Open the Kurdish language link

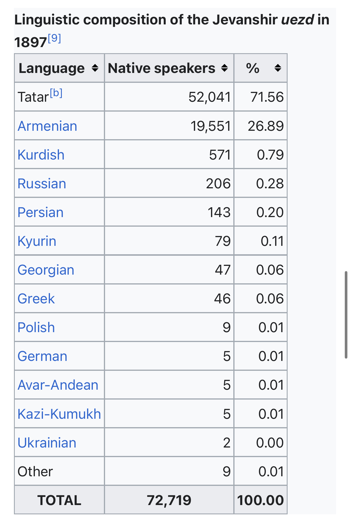tap(41, 155)
